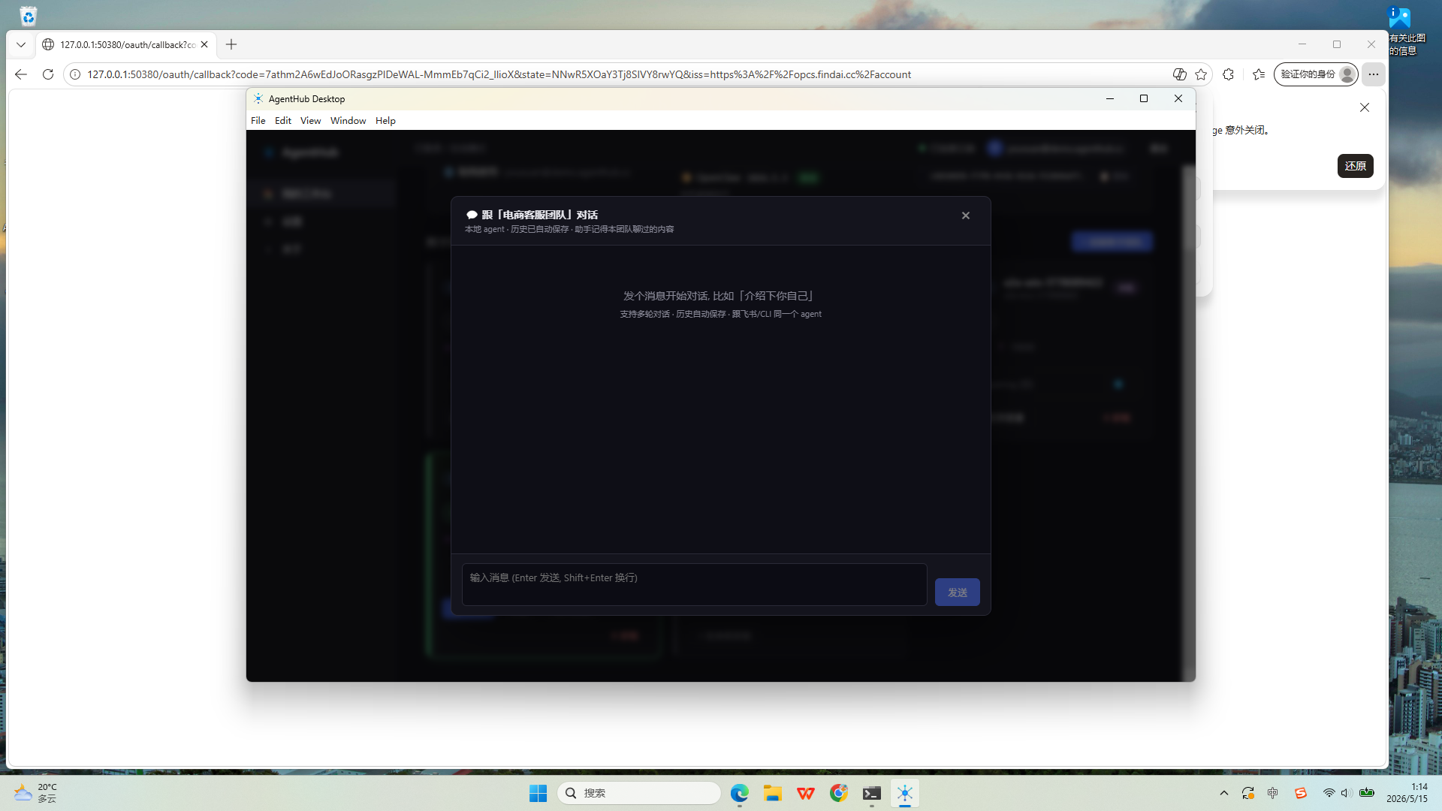
Task: Open the Edit menu in AgentHub Desktop
Action: [x=283, y=120]
